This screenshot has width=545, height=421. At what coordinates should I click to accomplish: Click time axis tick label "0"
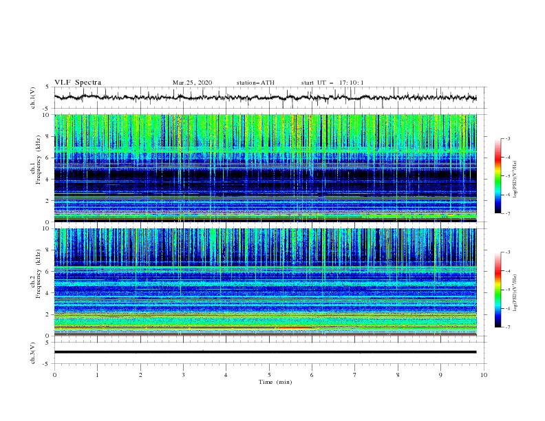(54, 375)
